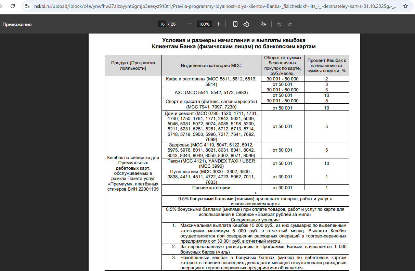Click the «Прочие категории» table cell
The image size is (415, 271).
(x=211, y=188)
